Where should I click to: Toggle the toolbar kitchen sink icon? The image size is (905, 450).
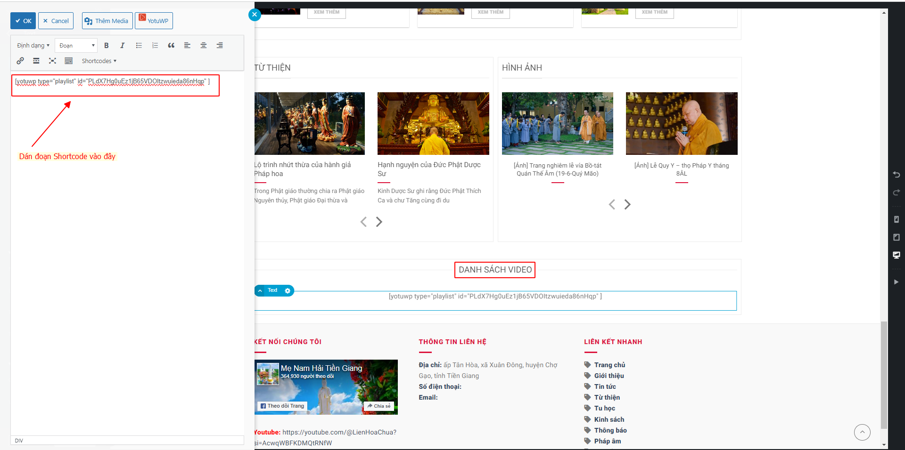click(x=69, y=61)
